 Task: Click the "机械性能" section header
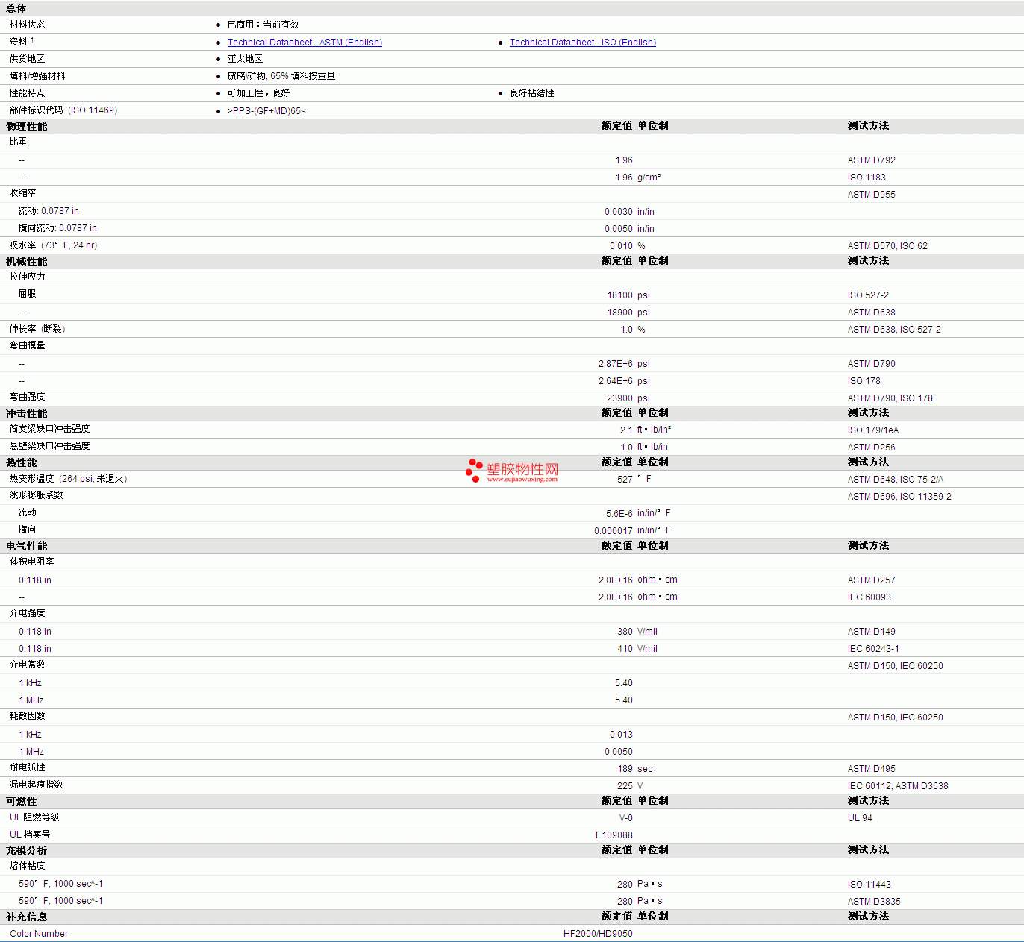[x=27, y=261]
